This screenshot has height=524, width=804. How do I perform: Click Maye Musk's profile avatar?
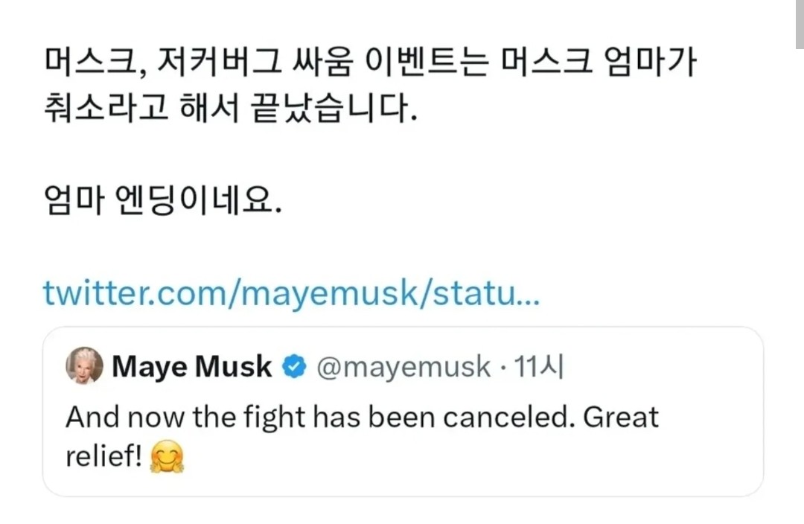[x=84, y=366]
